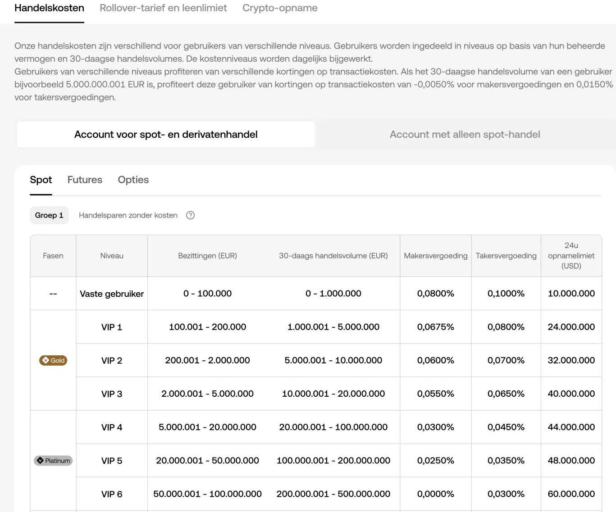Image resolution: width=616 pixels, height=512 pixels.
Task: Click the 0,0700% taker fee for VIP 2
Action: (506, 360)
